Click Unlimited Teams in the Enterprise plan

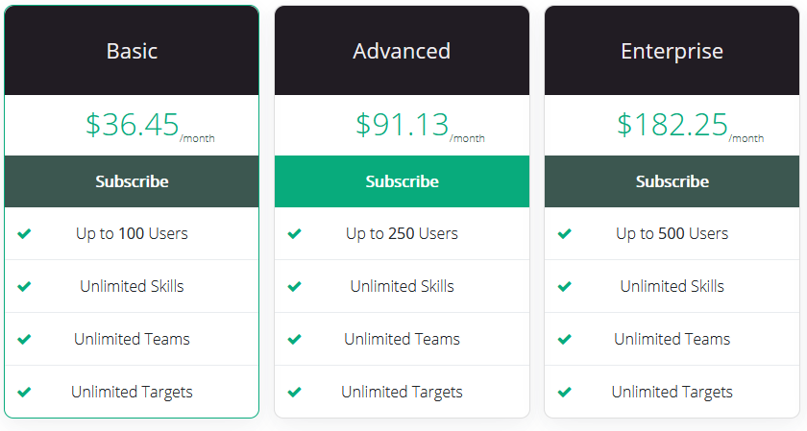coord(672,339)
